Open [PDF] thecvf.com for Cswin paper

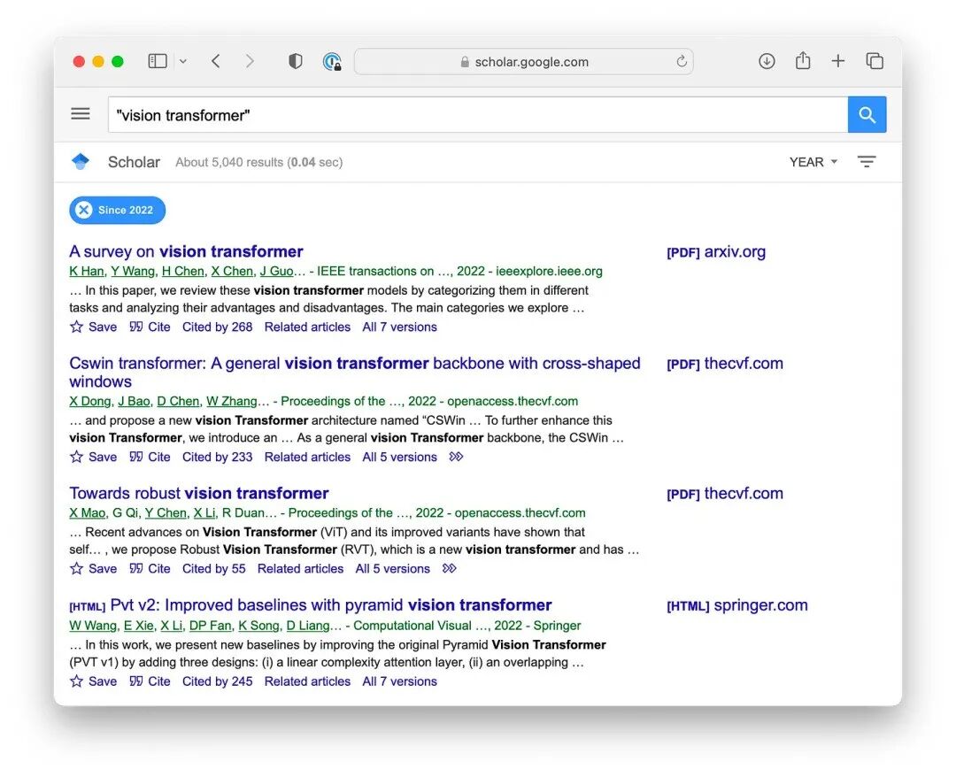724,364
